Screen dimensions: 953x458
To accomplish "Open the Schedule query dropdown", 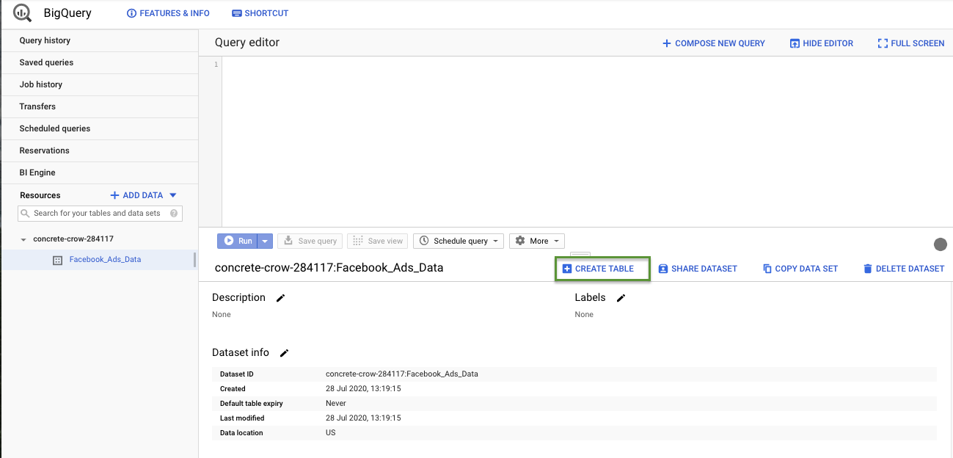I will click(459, 241).
